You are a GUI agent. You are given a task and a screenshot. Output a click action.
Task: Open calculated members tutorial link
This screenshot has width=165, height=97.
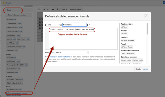(x=60, y=57)
